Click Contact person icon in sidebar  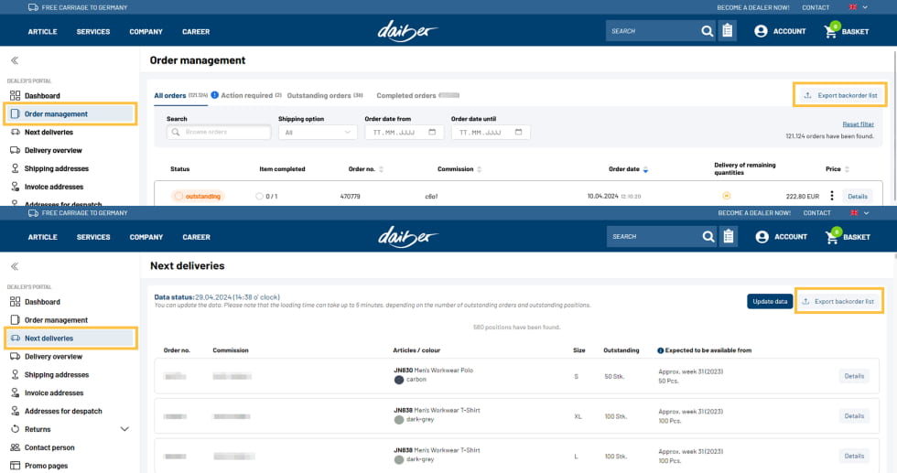[x=15, y=447]
